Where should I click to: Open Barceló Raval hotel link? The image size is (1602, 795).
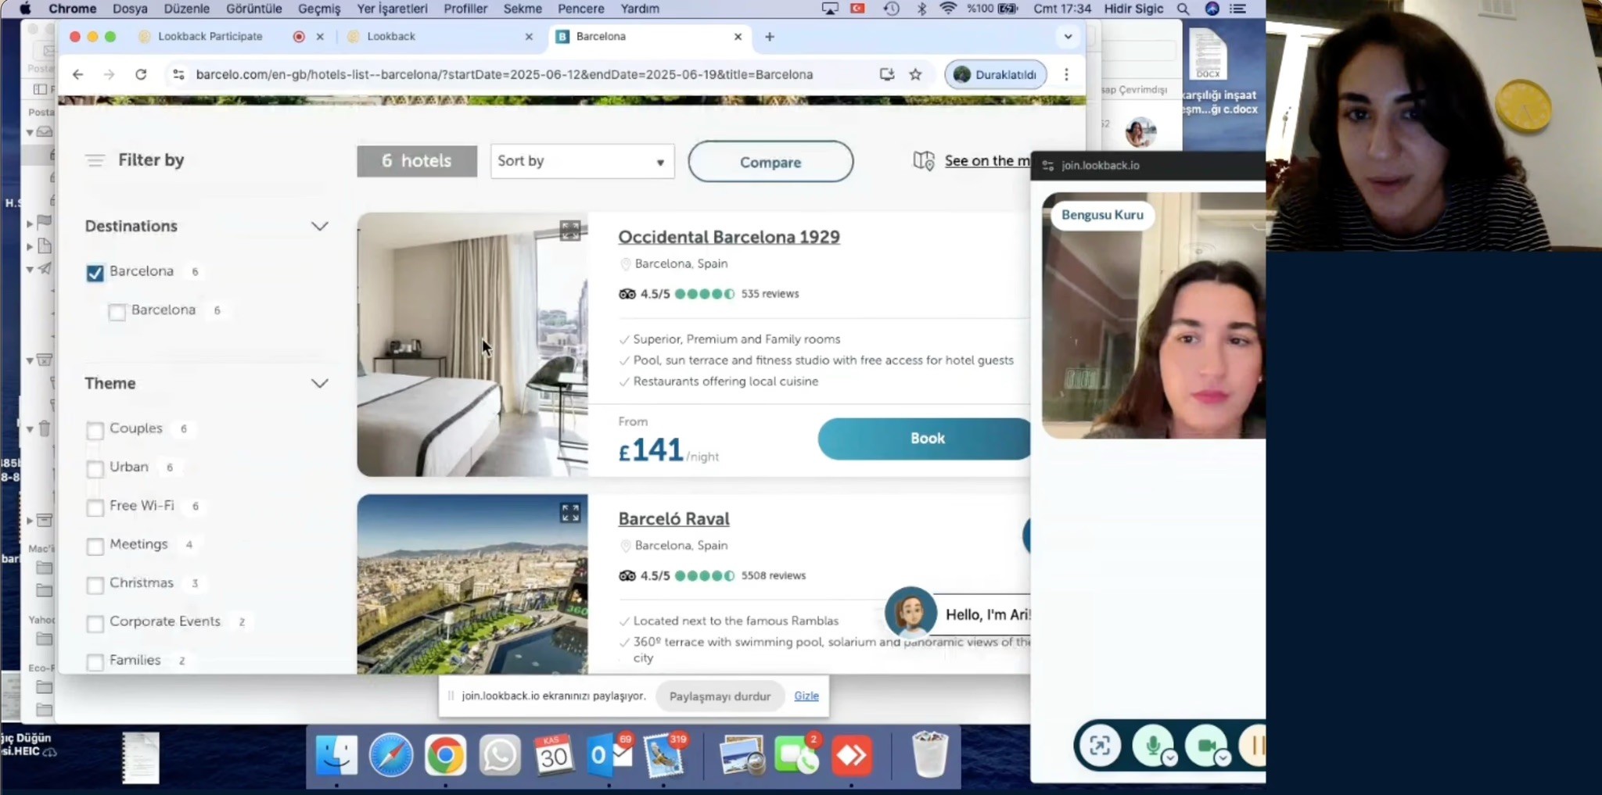point(673,518)
